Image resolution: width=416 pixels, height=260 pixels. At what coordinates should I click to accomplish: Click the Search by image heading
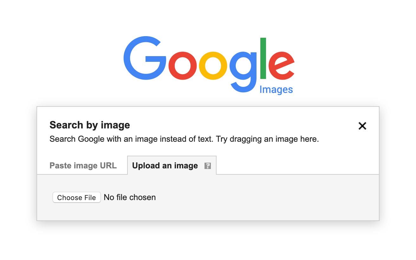pos(90,125)
